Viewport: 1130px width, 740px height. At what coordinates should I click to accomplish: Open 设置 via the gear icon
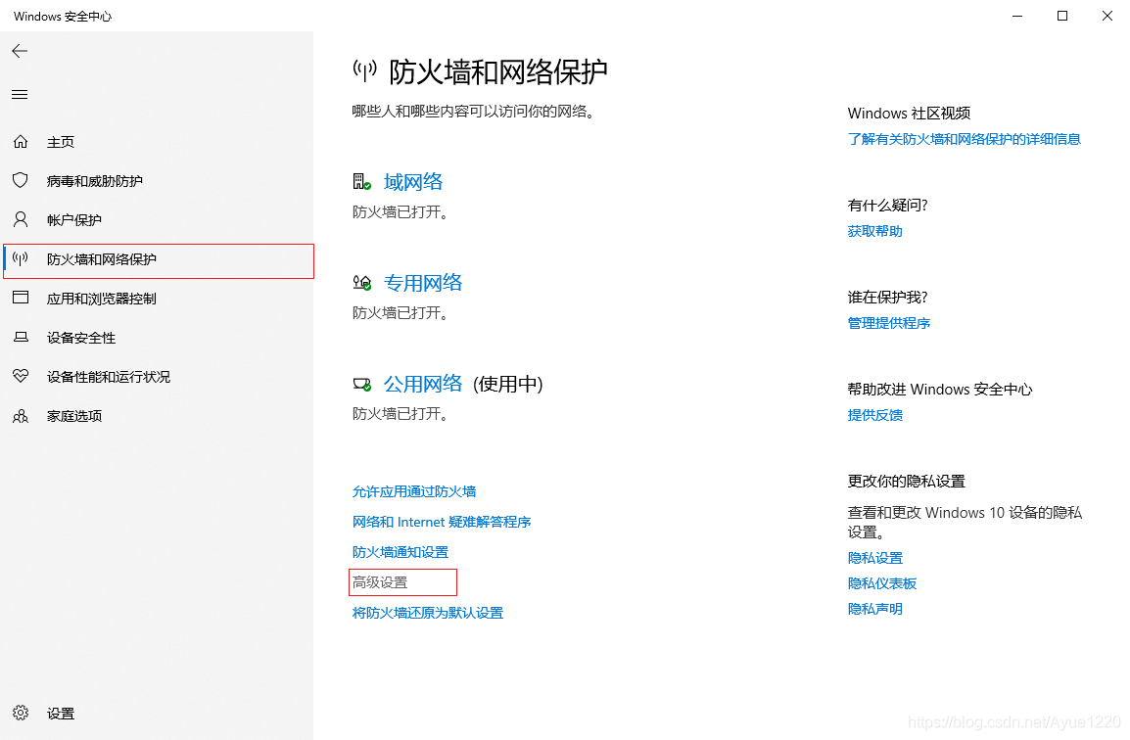[x=21, y=714]
